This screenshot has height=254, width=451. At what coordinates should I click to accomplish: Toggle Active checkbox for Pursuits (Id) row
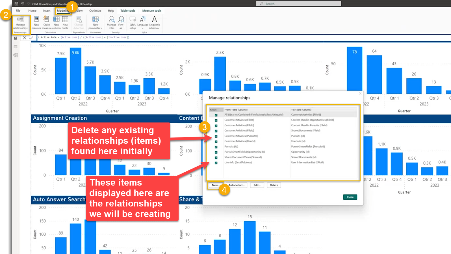(x=216, y=147)
